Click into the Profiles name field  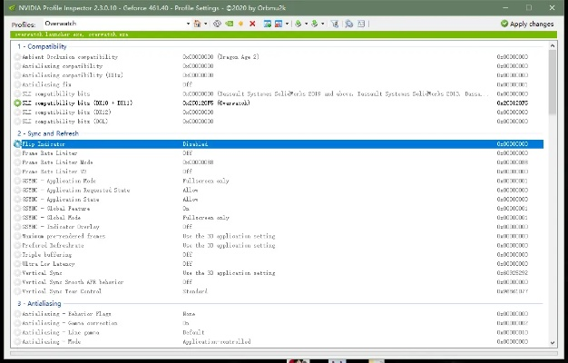click(114, 24)
